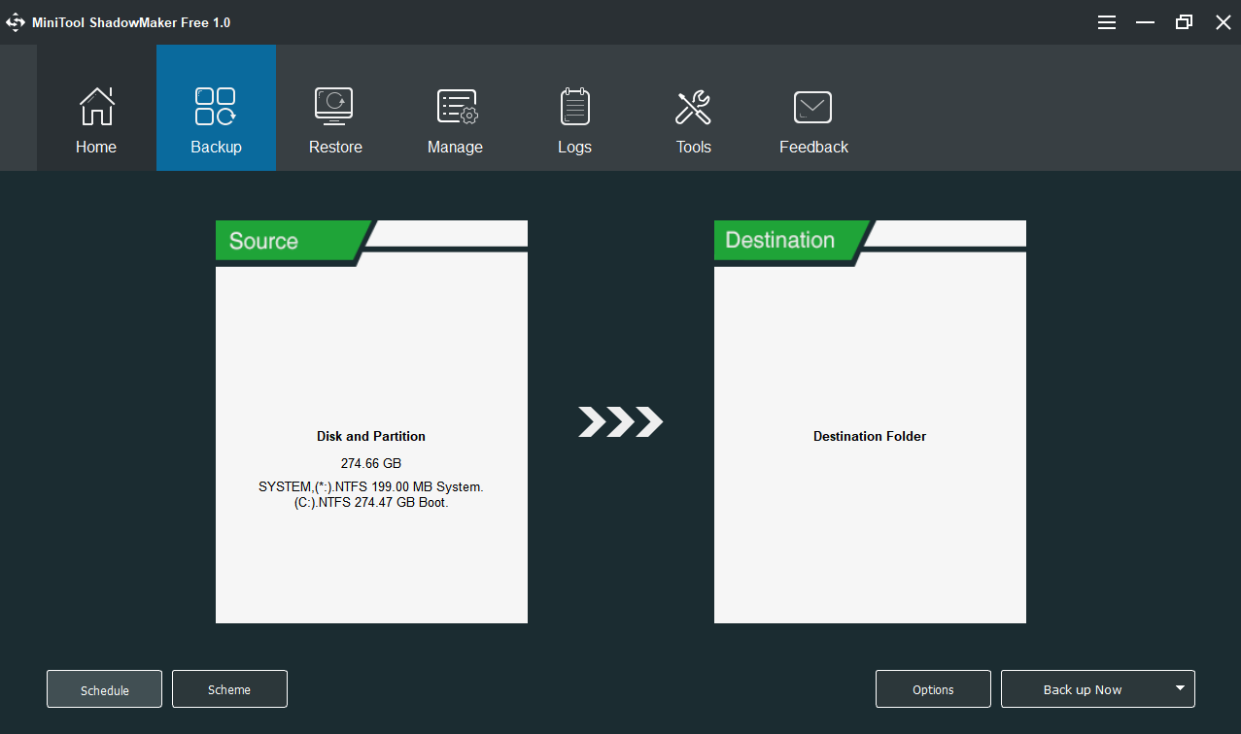Select the Disk and Partition source text
This screenshot has height=734, width=1241.
[371, 437]
